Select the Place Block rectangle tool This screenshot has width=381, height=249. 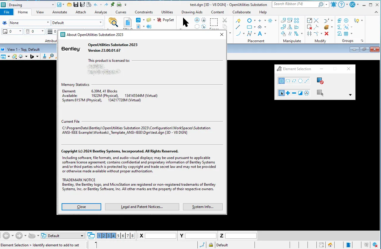[x=249, y=27]
